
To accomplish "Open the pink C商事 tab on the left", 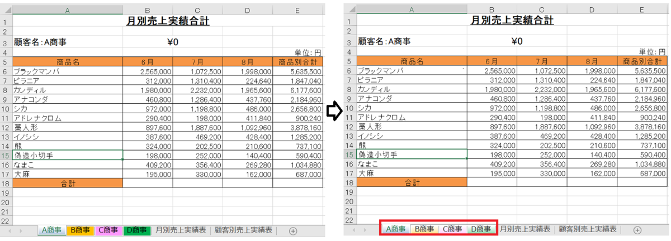I will pyautogui.click(x=107, y=230).
